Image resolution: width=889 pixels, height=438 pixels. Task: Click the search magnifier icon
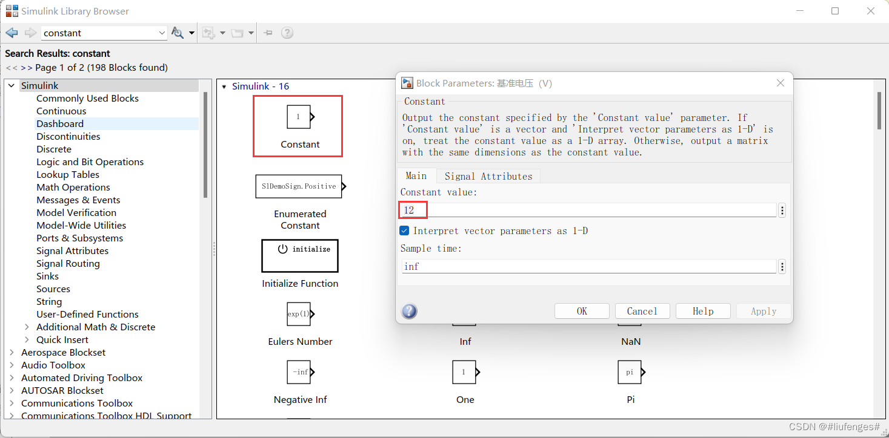click(x=178, y=33)
